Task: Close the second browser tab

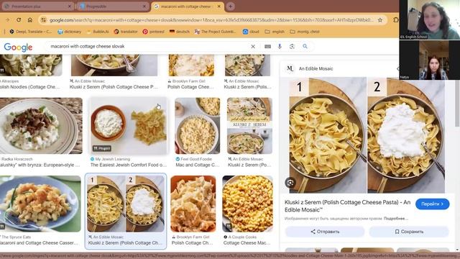Action: coord(144,6)
